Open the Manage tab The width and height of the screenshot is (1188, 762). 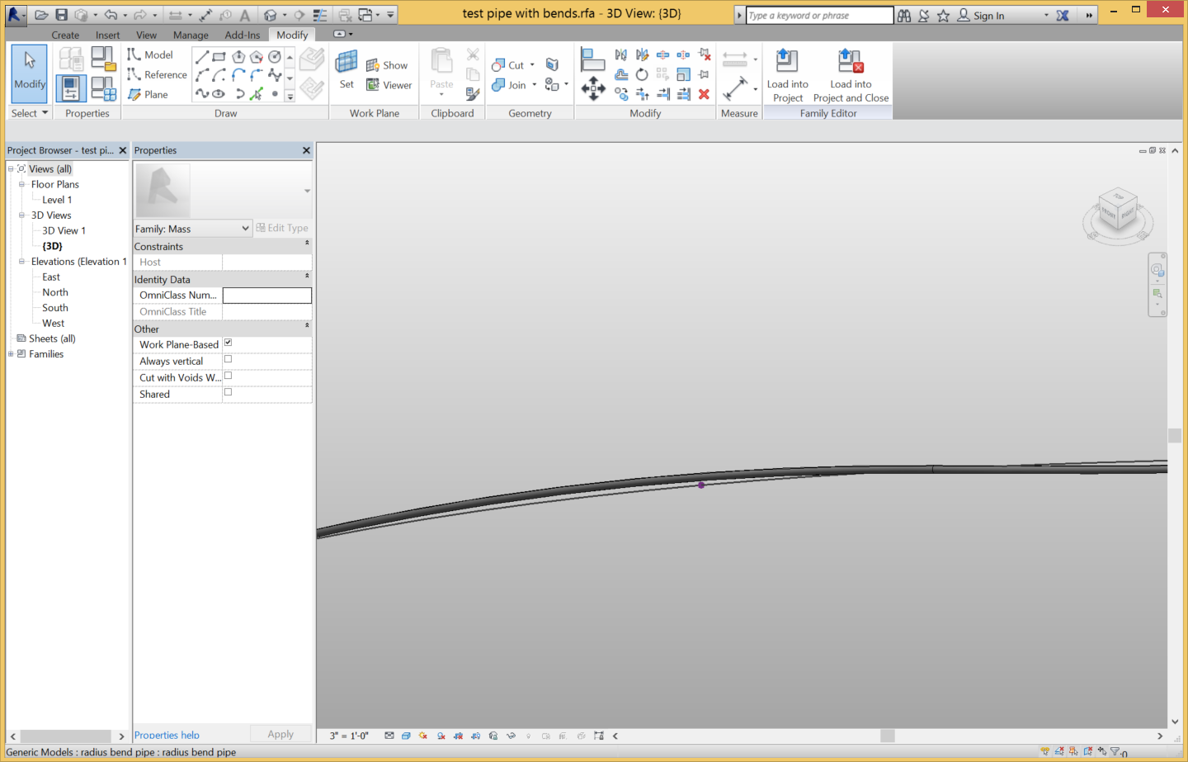pyautogui.click(x=191, y=35)
